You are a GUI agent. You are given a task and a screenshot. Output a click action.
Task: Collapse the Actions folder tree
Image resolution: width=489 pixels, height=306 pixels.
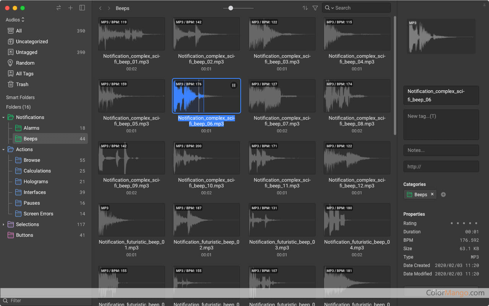coord(3,150)
